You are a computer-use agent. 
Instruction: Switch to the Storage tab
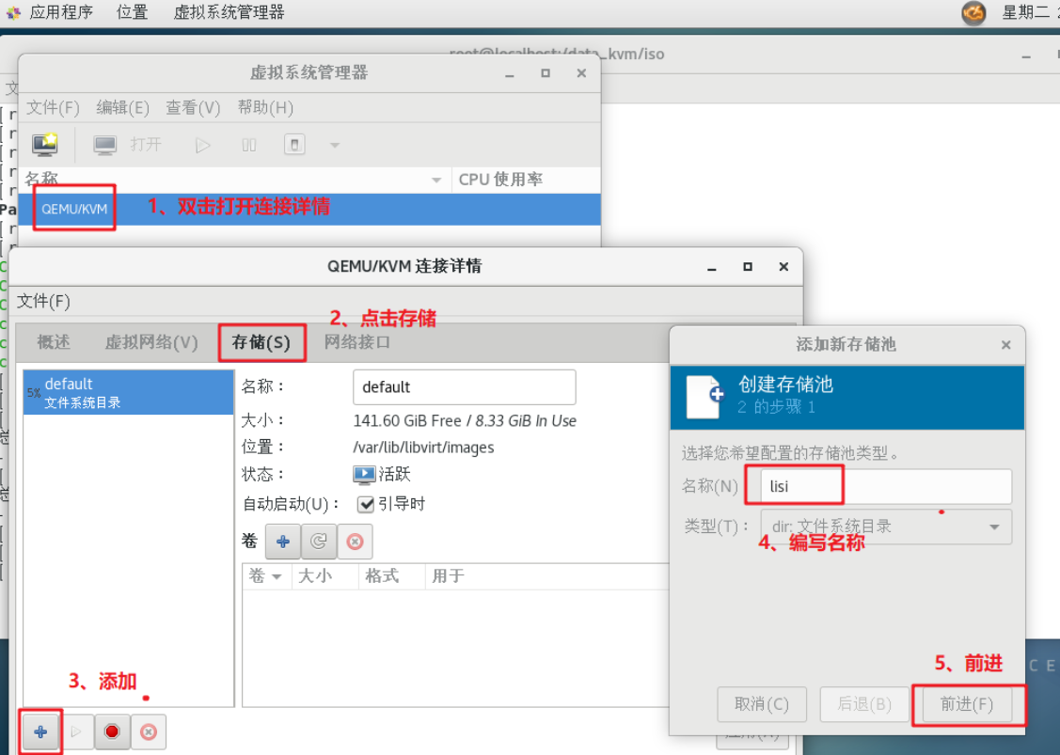[261, 342]
